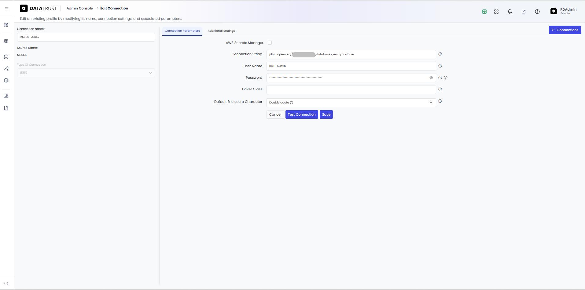Click the Password field

coord(351,78)
